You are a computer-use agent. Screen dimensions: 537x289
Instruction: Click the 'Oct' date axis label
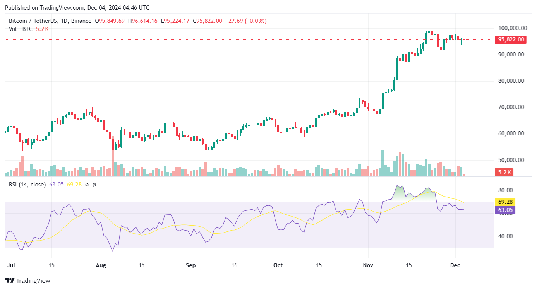click(x=278, y=265)
